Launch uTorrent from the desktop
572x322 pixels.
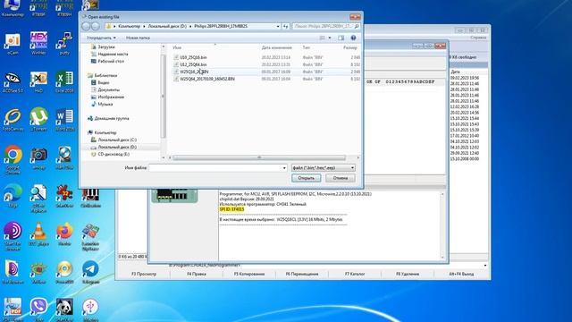(x=38, y=120)
